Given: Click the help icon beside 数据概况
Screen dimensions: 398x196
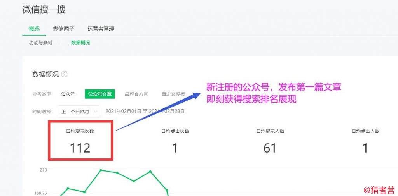Looking at the screenshot, I should click(x=65, y=74).
